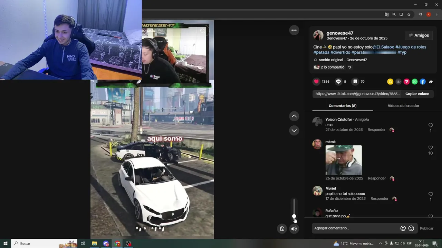Viewport: 442px width, 248px height.
Task: Click the taskbar Buscar search box
Action: pyautogui.click(x=44, y=244)
